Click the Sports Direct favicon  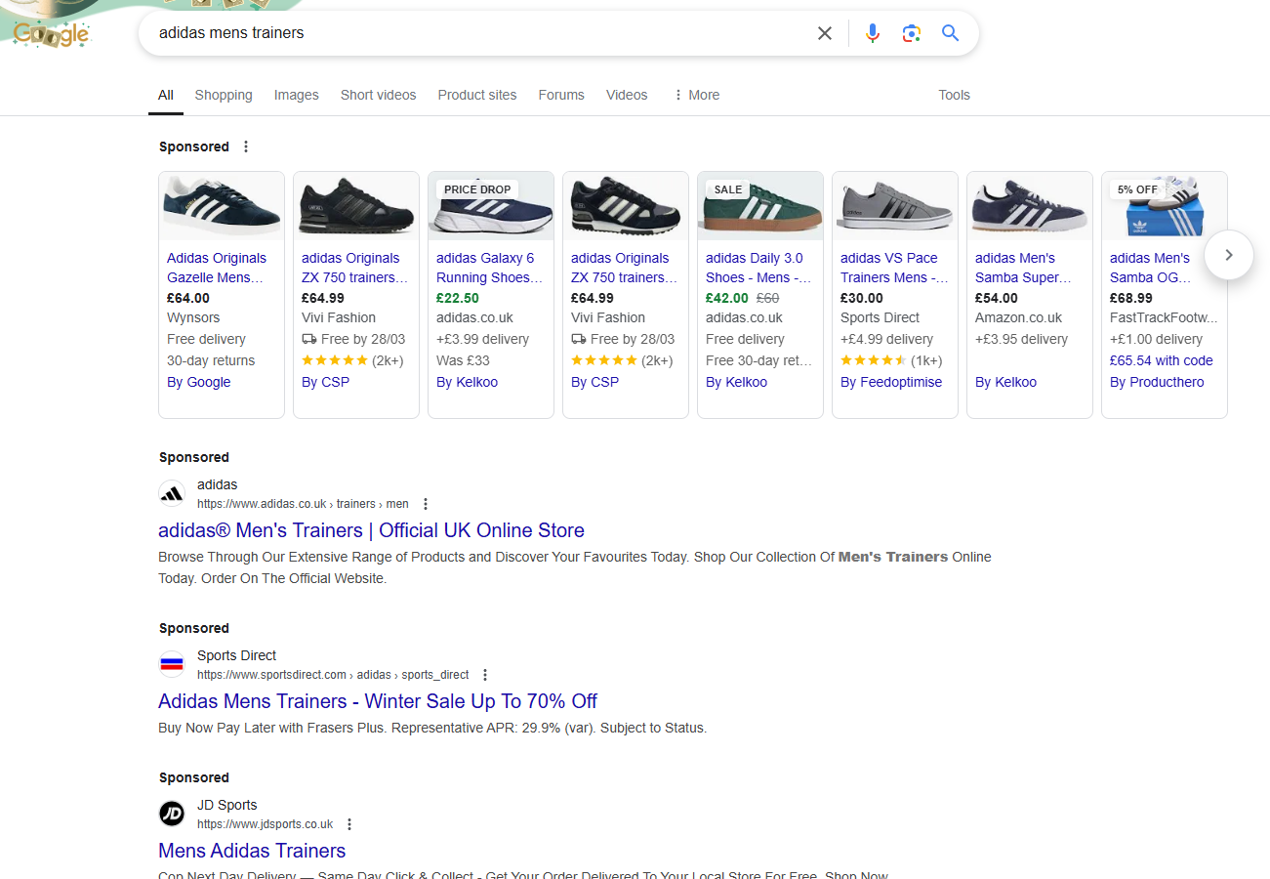(172, 665)
